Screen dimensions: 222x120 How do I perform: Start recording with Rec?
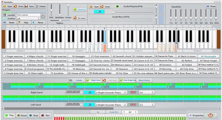click(46, 115)
